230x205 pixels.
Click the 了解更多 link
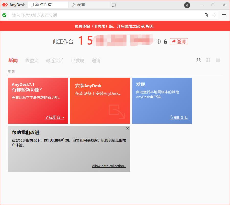(54, 117)
